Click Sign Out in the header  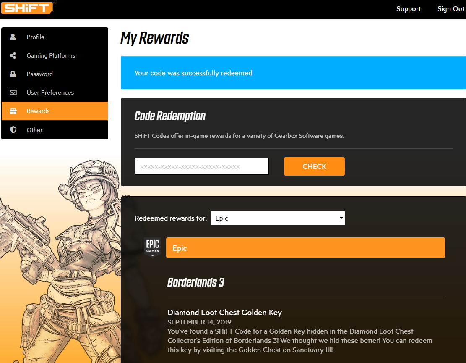tap(450, 9)
